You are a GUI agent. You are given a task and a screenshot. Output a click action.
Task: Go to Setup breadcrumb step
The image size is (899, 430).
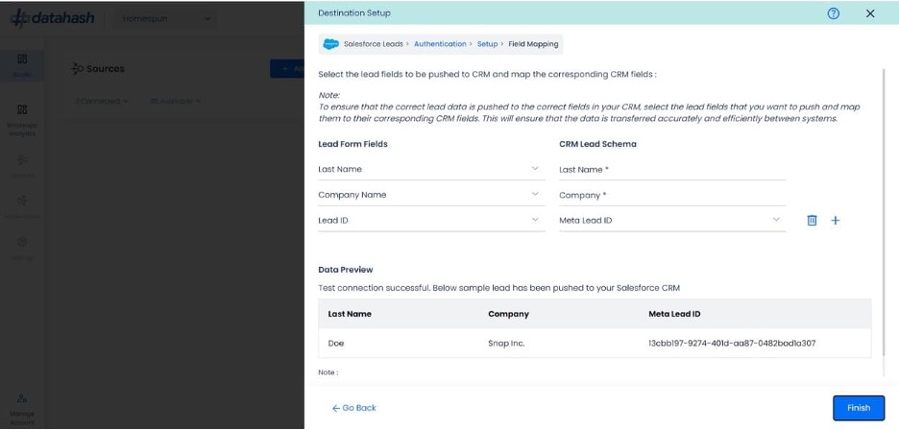point(487,44)
